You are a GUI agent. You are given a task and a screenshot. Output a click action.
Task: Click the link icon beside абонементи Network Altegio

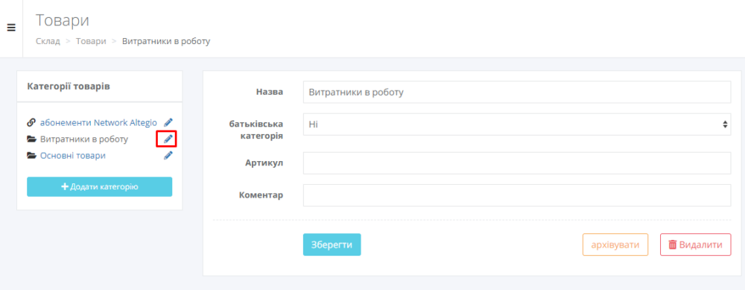coord(31,123)
